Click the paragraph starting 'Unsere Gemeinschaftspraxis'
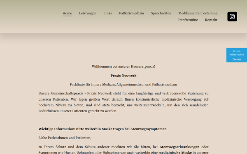The image size is (247, 154). click(x=123, y=102)
